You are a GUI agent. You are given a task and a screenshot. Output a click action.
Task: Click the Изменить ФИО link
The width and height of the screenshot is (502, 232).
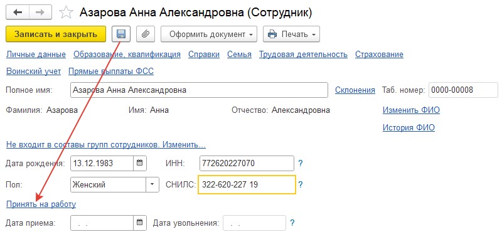(411, 110)
